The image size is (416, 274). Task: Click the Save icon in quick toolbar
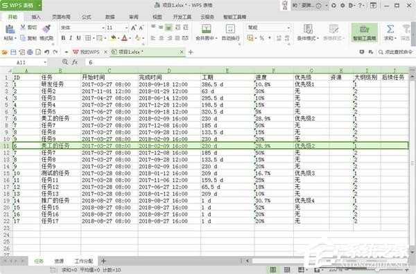pyautogui.click(x=13, y=52)
